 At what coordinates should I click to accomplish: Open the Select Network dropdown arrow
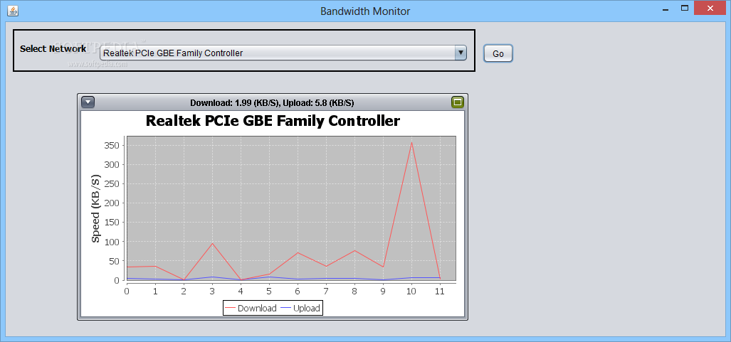[x=460, y=53]
